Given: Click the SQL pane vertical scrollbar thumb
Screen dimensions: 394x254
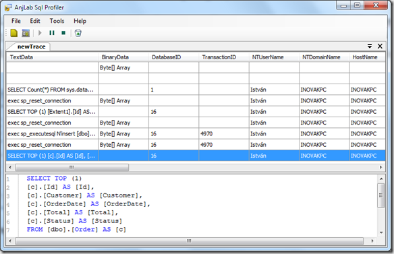Looking at the screenshot, I should 381,195.
